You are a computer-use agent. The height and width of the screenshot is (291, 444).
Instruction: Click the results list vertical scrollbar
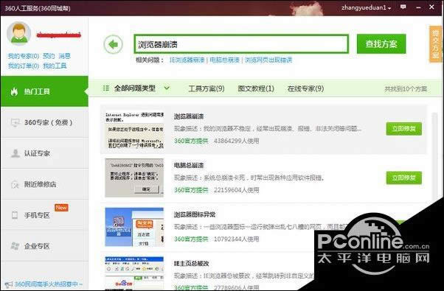pyautogui.click(x=434, y=158)
